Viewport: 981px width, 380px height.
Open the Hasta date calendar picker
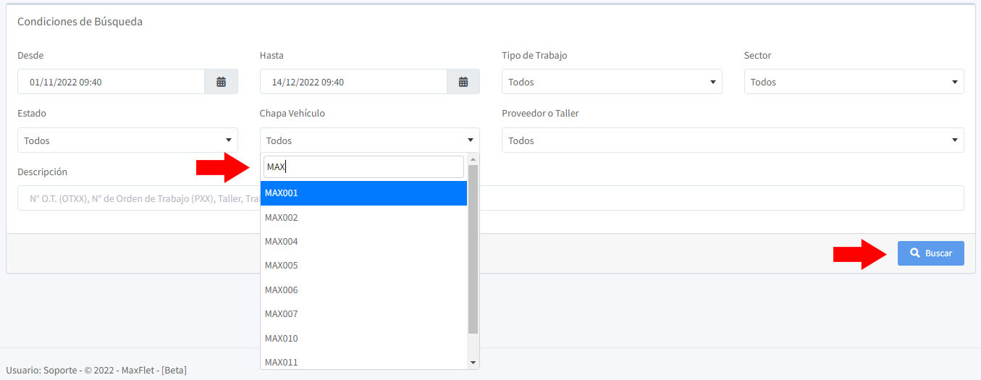[463, 82]
